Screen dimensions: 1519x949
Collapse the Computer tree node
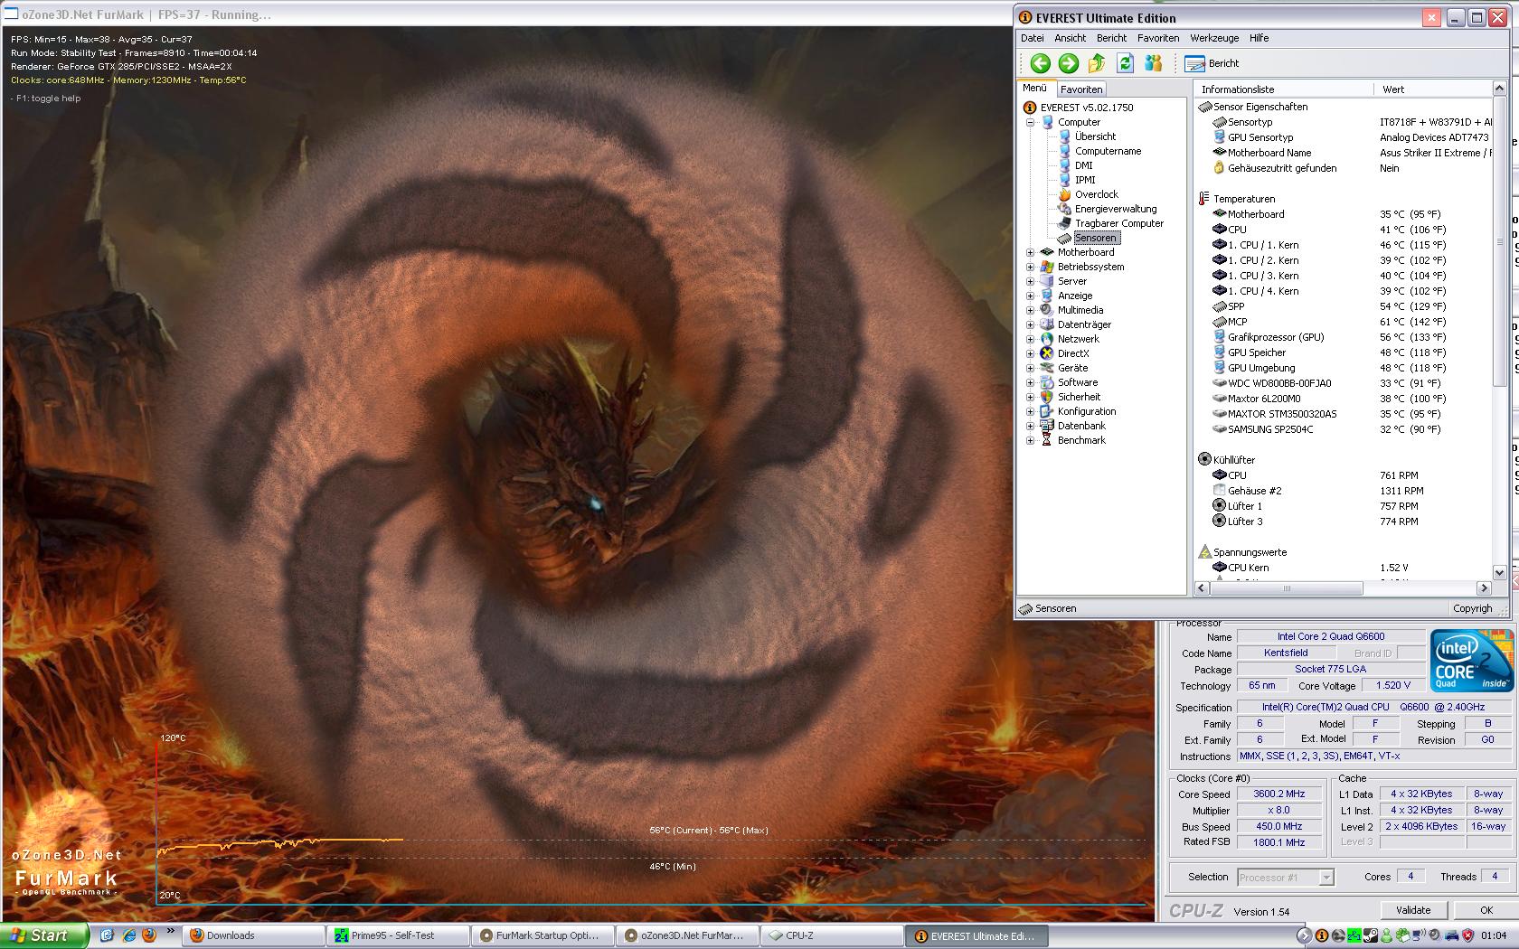click(x=1030, y=122)
